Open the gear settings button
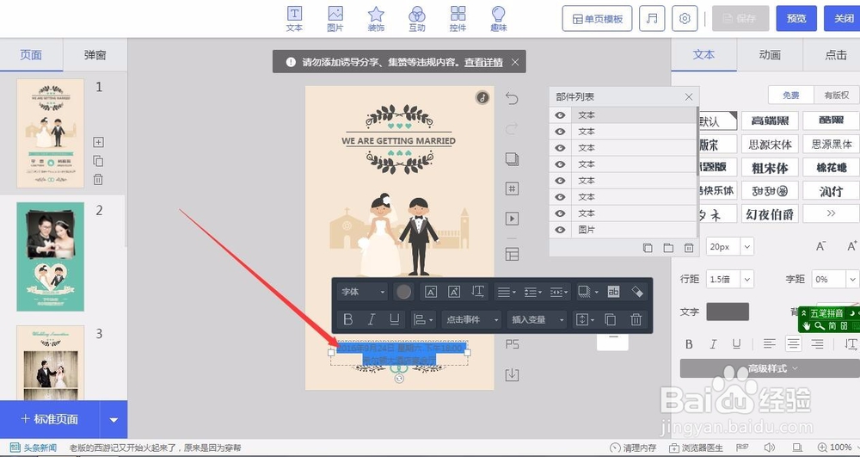 tap(685, 19)
